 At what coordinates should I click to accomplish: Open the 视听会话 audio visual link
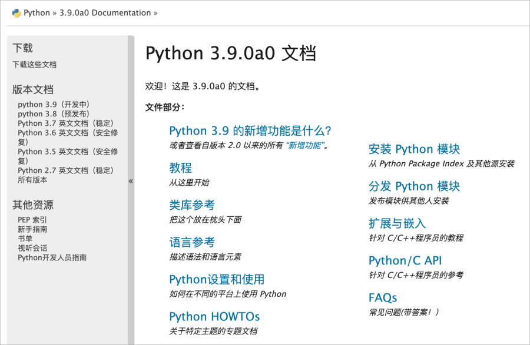point(32,248)
